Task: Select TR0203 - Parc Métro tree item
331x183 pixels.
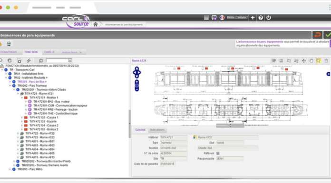Action: [x=30, y=169]
